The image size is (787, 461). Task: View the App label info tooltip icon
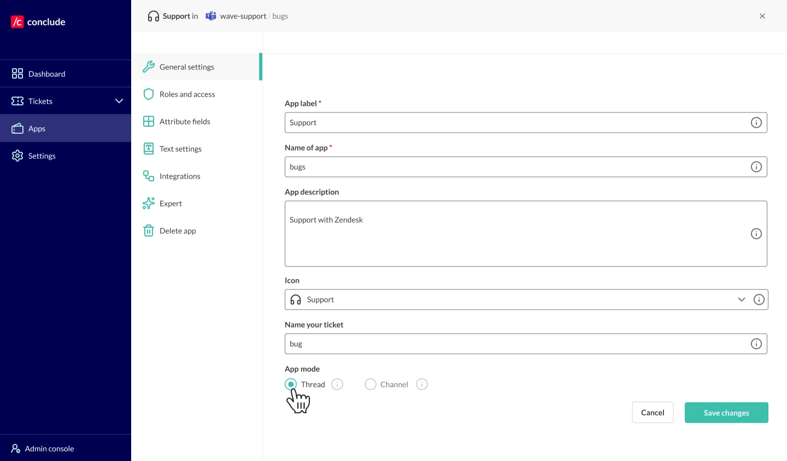tap(756, 122)
